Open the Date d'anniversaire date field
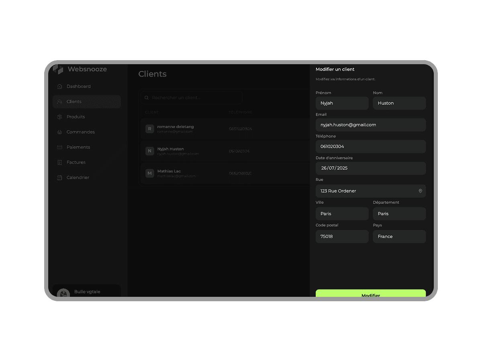This screenshot has height=361, width=482. point(370,168)
